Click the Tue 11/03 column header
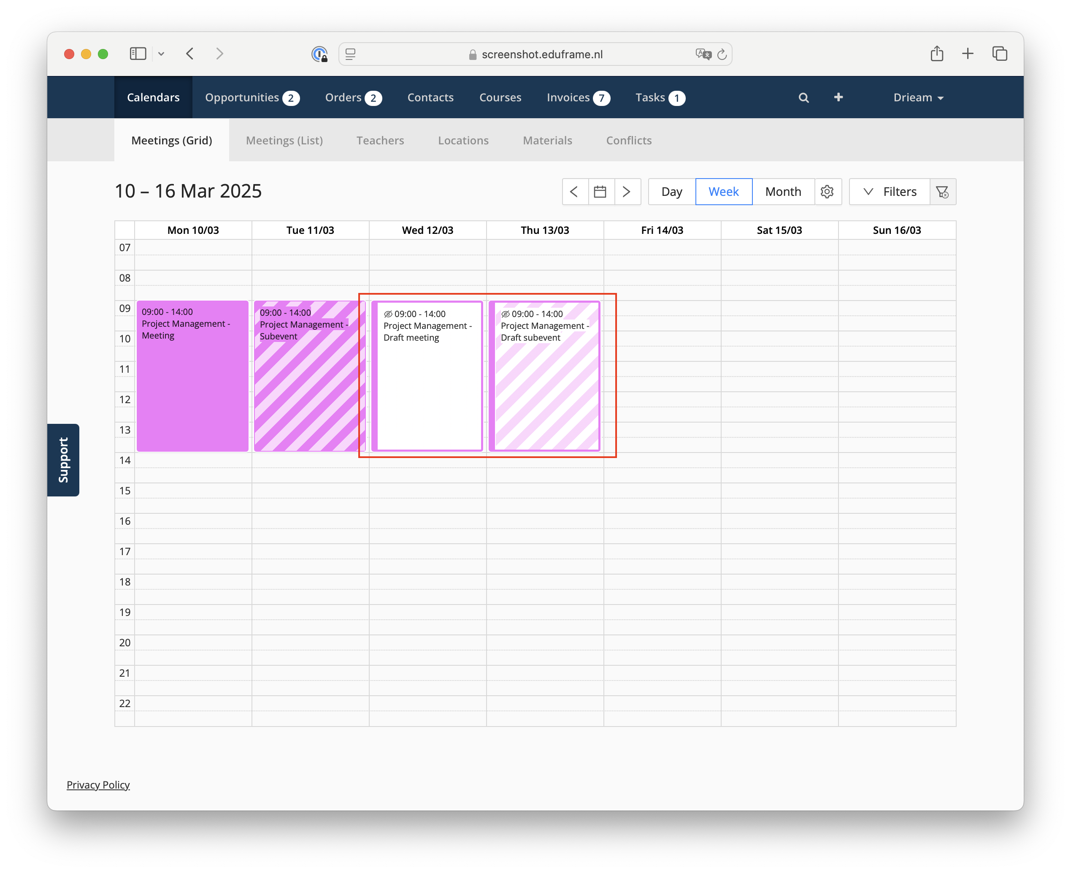The height and width of the screenshot is (873, 1071). 310,230
